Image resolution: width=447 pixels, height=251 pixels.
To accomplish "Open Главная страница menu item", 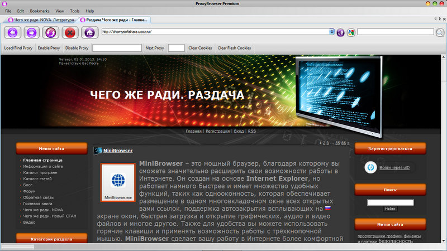I will (x=43, y=160).
